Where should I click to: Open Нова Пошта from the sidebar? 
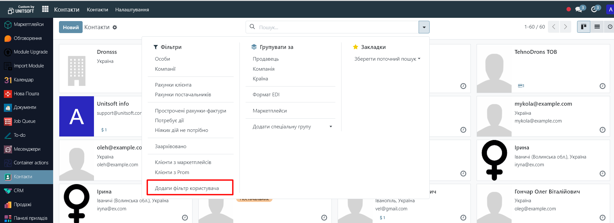tap(26, 94)
